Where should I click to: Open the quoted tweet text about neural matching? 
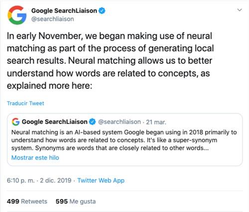tap(124, 140)
